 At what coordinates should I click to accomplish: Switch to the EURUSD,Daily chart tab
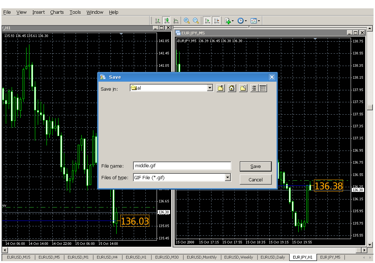273,257
